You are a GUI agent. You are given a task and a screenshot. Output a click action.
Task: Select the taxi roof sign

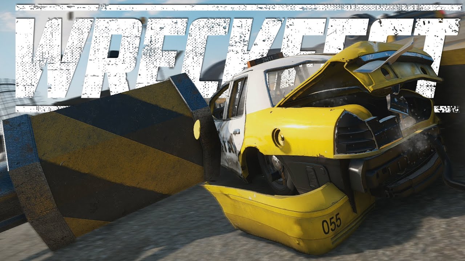coord(265,60)
